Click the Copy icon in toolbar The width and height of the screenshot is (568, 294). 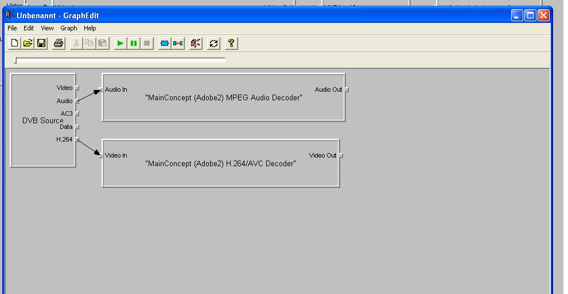tap(89, 44)
